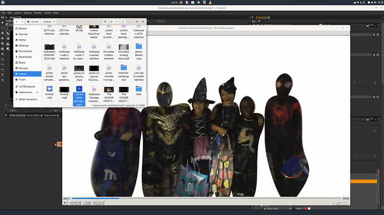Select Desktop in the Files sidebar
384x215 pixels.
click(x=27, y=45)
